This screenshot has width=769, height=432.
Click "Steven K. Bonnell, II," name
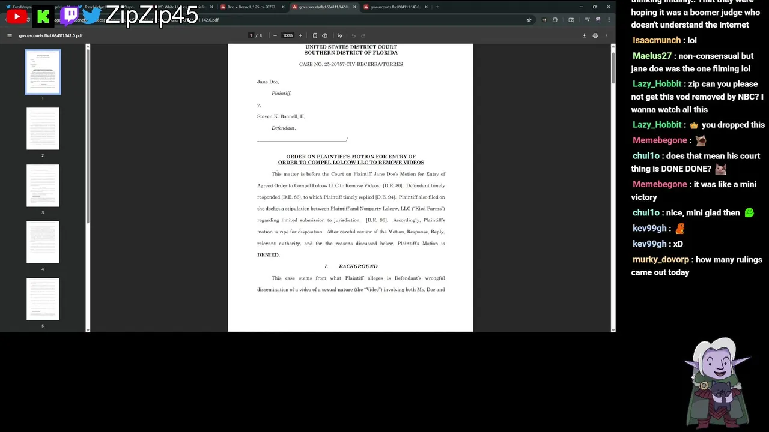tap(281, 116)
